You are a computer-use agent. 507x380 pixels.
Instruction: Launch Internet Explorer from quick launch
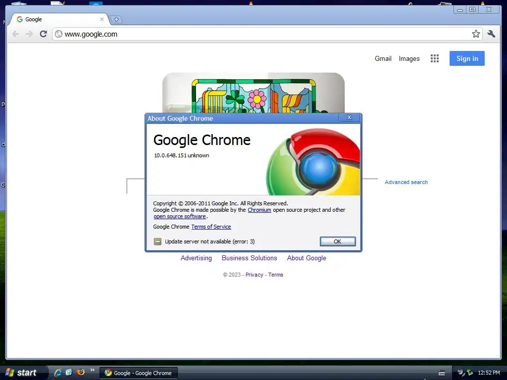coord(58,372)
